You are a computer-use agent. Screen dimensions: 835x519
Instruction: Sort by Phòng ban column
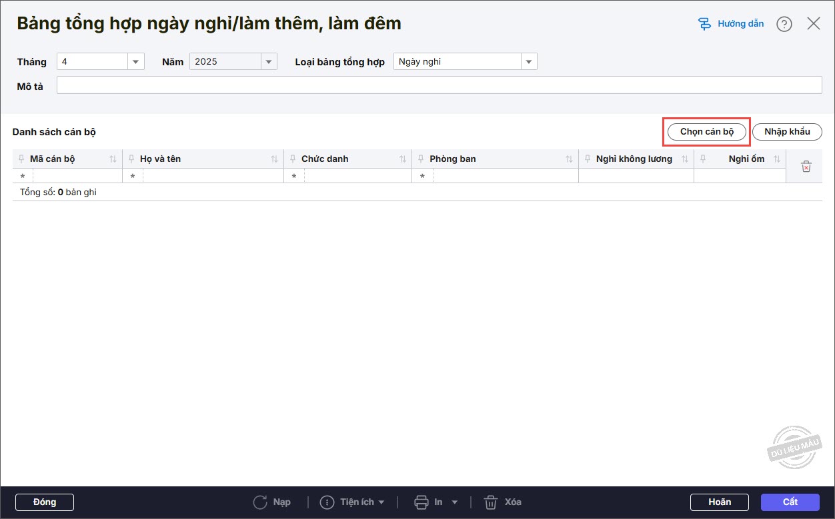point(569,159)
